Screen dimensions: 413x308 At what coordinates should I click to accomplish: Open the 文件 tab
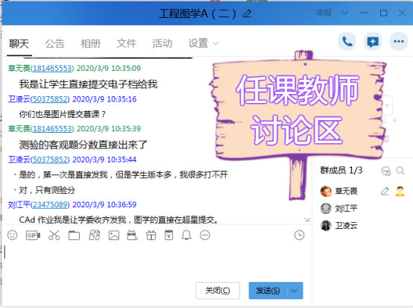pyautogui.click(x=126, y=43)
